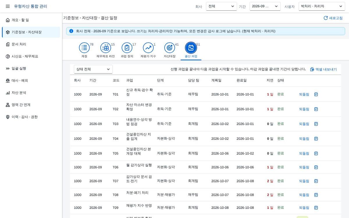
Task: Select 기준정보 · 자산대장 in sidebar
Action: tap(31, 32)
